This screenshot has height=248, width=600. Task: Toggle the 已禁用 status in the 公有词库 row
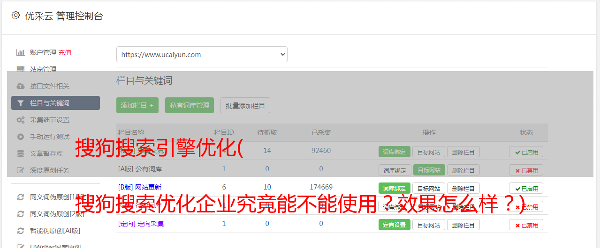[526, 170]
